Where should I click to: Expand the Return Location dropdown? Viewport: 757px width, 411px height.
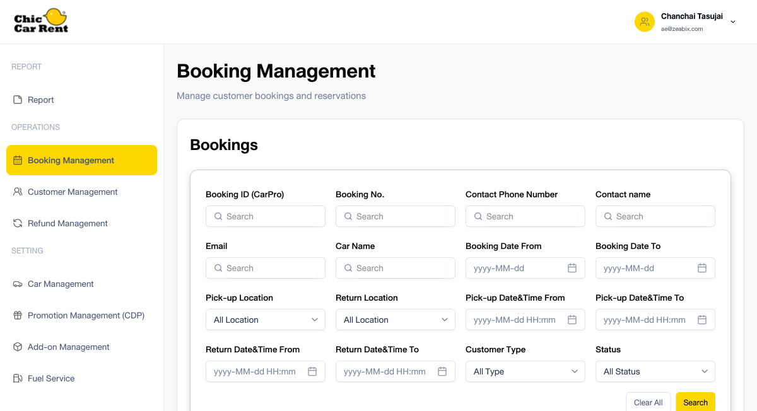(x=396, y=320)
